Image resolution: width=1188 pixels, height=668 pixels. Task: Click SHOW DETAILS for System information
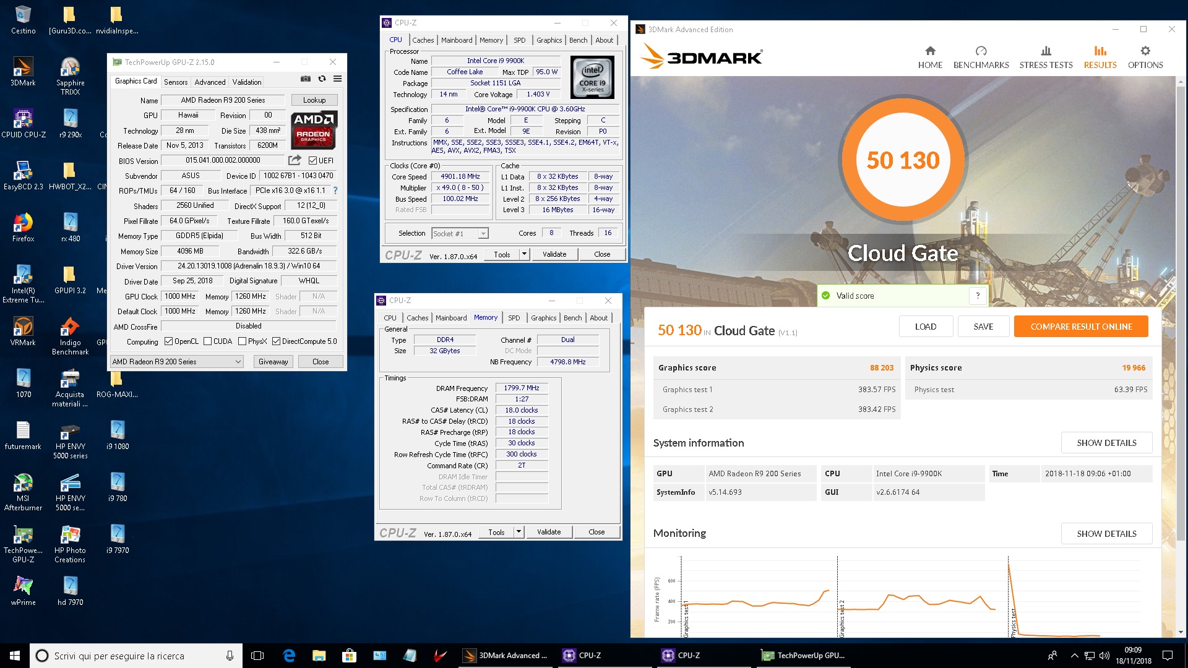[x=1106, y=443]
